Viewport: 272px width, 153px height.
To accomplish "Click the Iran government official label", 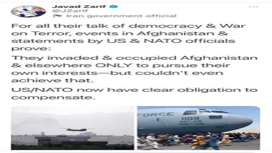I will pos(121,16).
